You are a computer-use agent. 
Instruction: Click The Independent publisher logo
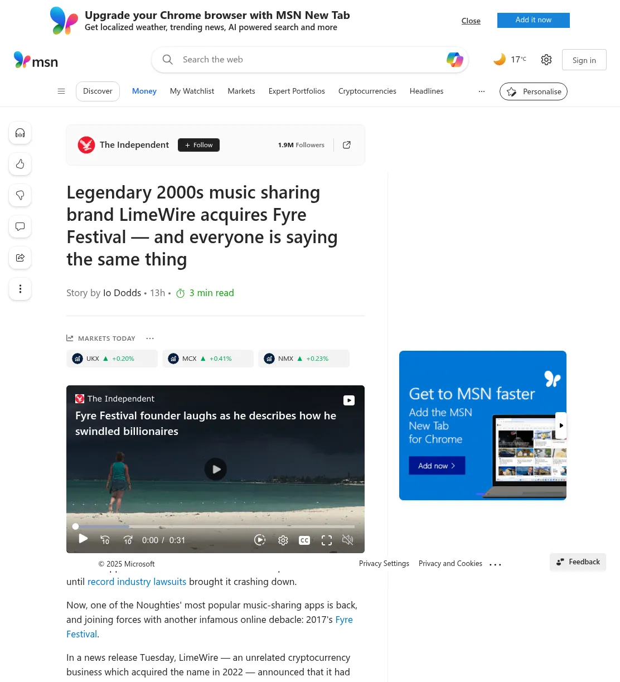point(86,145)
